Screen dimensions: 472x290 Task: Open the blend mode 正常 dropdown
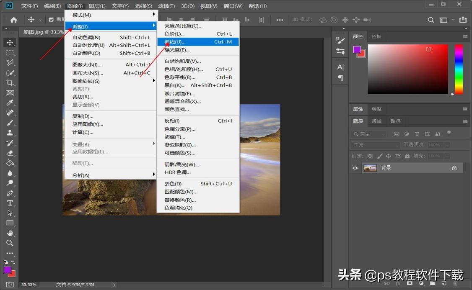coord(375,145)
